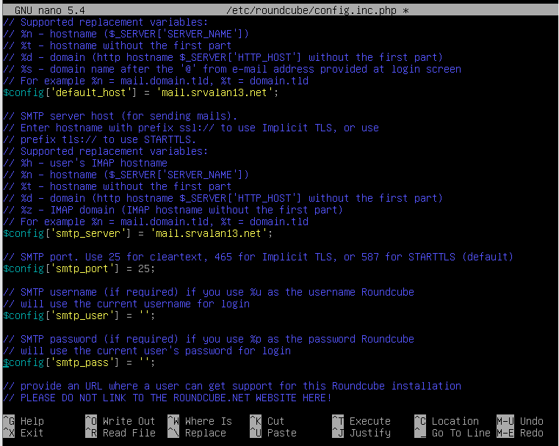The height and width of the screenshot is (446, 559).
Task: Click the ^X Exit shortcut
Action: tap(24, 433)
